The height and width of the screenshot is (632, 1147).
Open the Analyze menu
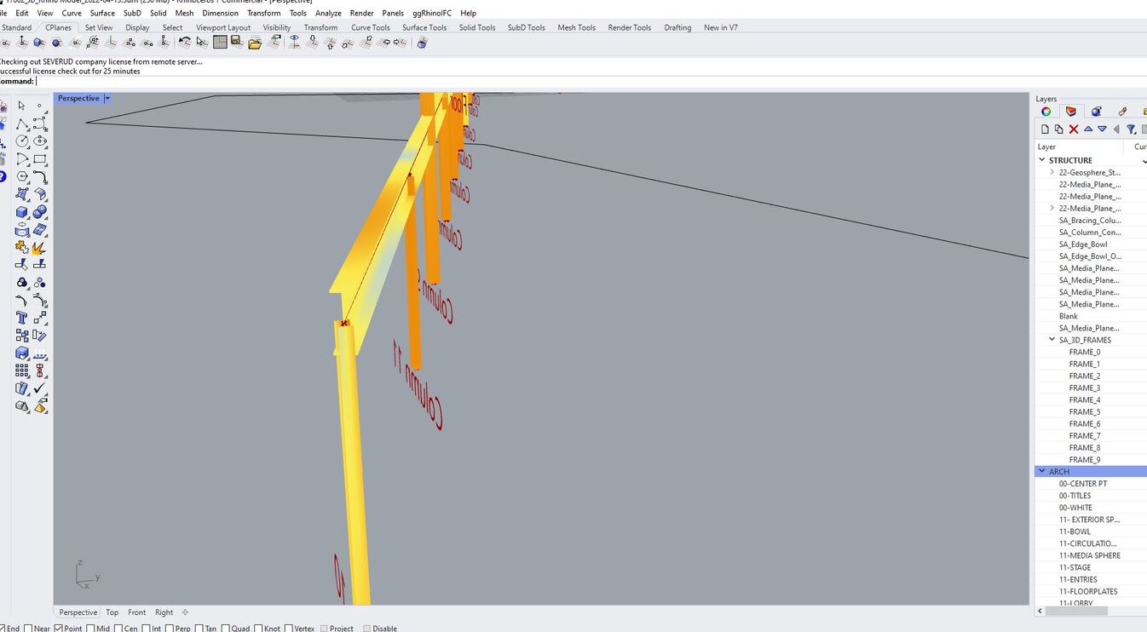(328, 13)
